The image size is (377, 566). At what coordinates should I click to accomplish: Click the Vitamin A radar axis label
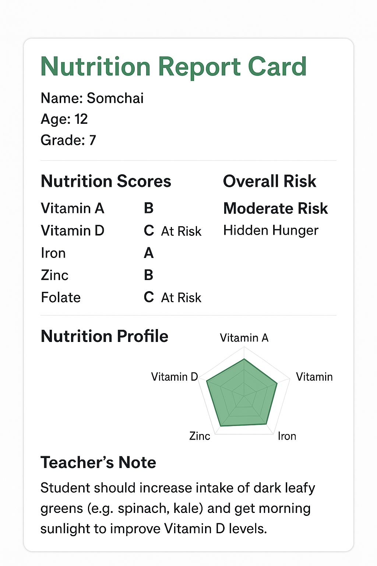tap(244, 338)
